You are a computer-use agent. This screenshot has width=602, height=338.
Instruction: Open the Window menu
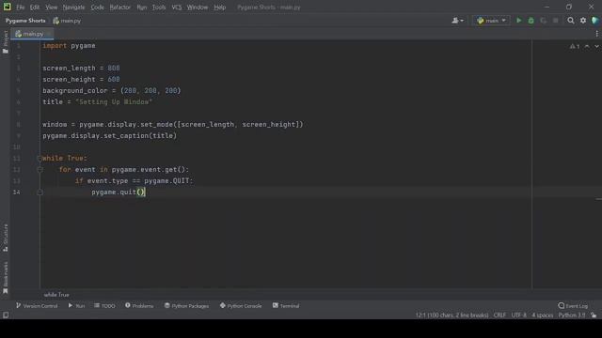coord(198,8)
